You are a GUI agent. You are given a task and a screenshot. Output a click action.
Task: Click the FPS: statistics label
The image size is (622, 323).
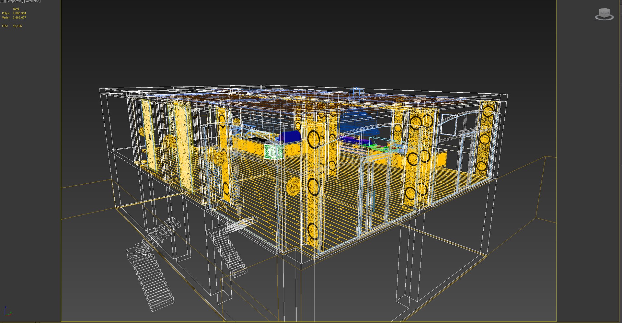click(5, 26)
